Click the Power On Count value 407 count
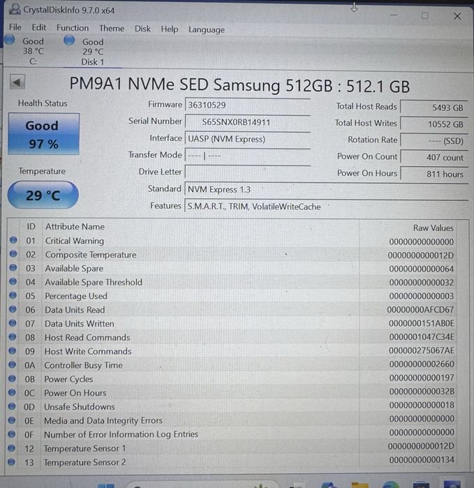Screen dimensions: 474x488 (434, 158)
